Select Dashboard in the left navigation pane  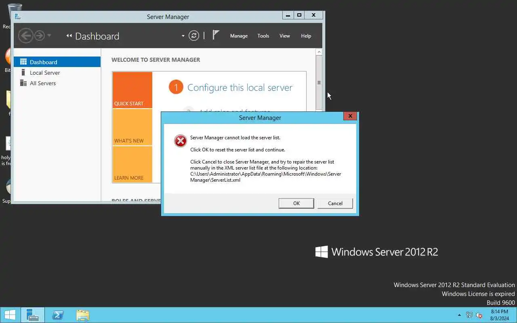(x=57, y=62)
